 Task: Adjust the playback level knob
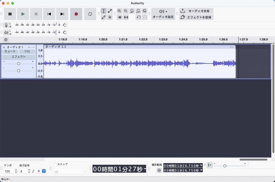pyautogui.click(x=65, y=32)
